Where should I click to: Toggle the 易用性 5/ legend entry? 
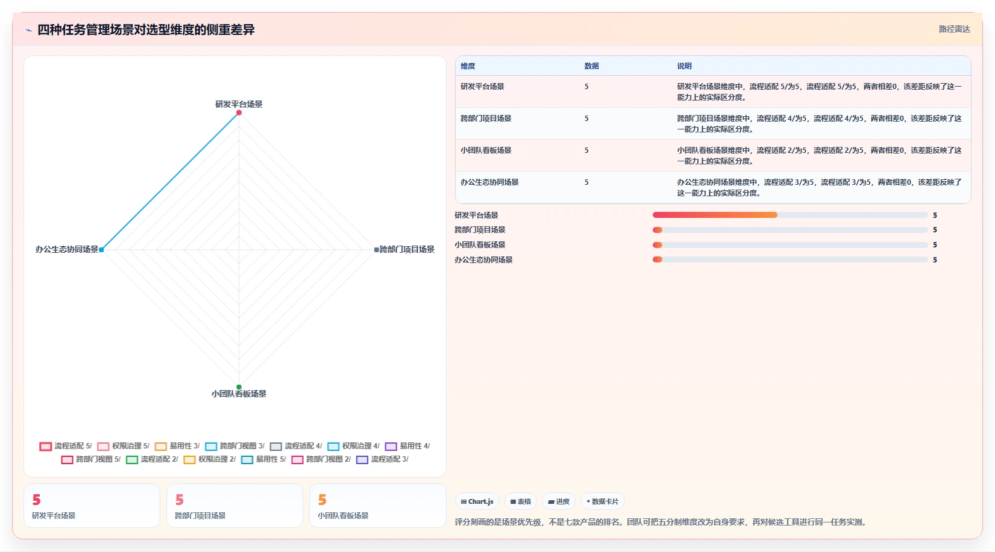263,459
